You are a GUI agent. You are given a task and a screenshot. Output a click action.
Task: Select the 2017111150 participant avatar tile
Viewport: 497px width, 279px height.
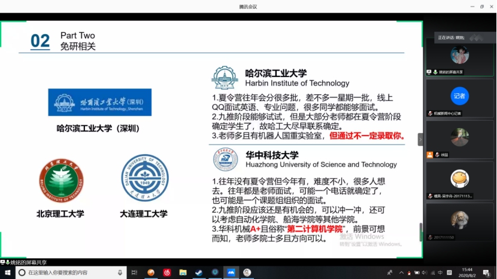click(460, 220)
